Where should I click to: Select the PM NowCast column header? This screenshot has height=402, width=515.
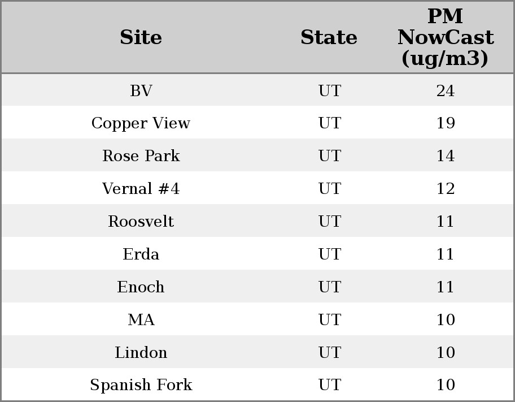pyautogui.click(x=445, y=37)
